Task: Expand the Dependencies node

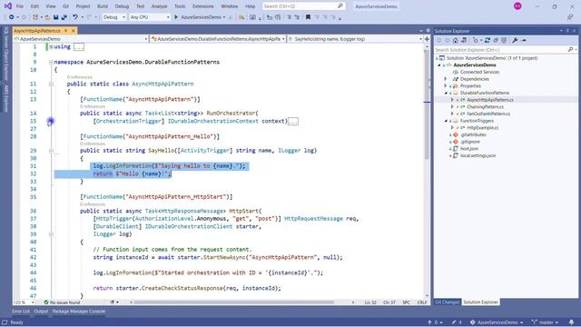Action: click(446, 79)
